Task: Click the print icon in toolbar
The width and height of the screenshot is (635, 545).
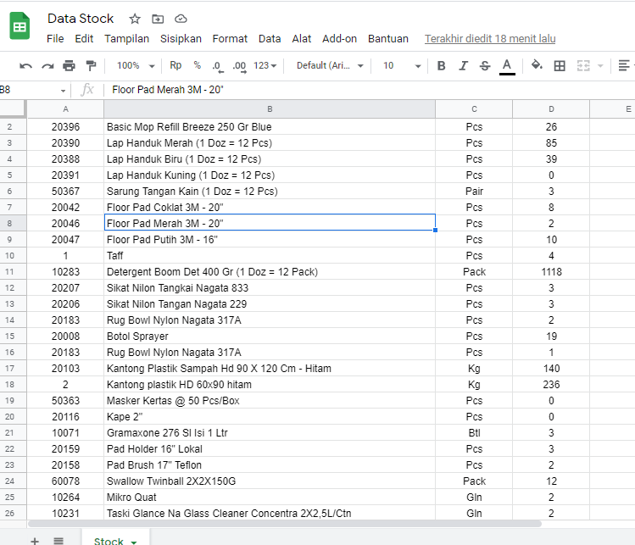Action: point(69,65)
